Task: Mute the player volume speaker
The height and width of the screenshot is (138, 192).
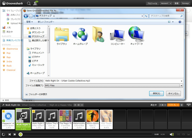Action: click(x=172, y=134)
